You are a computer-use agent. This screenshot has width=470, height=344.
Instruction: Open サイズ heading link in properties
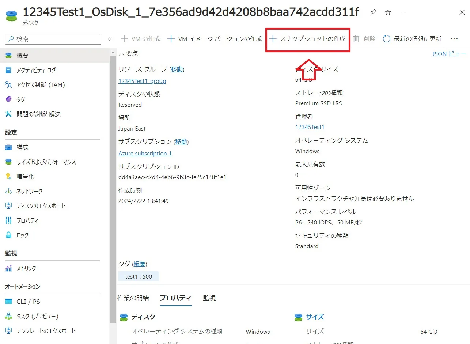315,317
